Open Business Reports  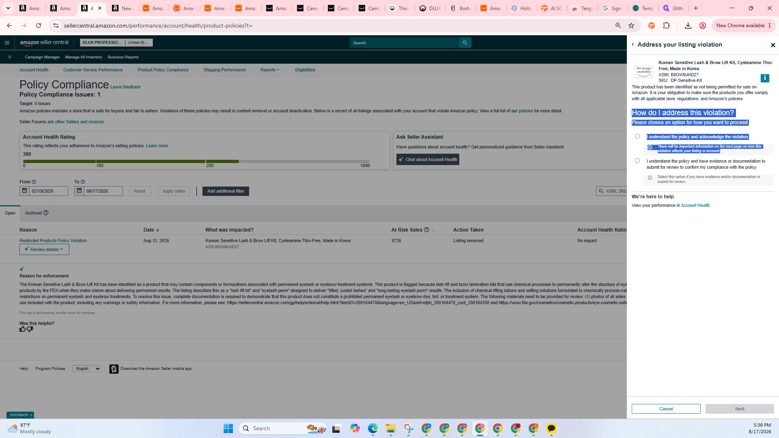(123, 57)
